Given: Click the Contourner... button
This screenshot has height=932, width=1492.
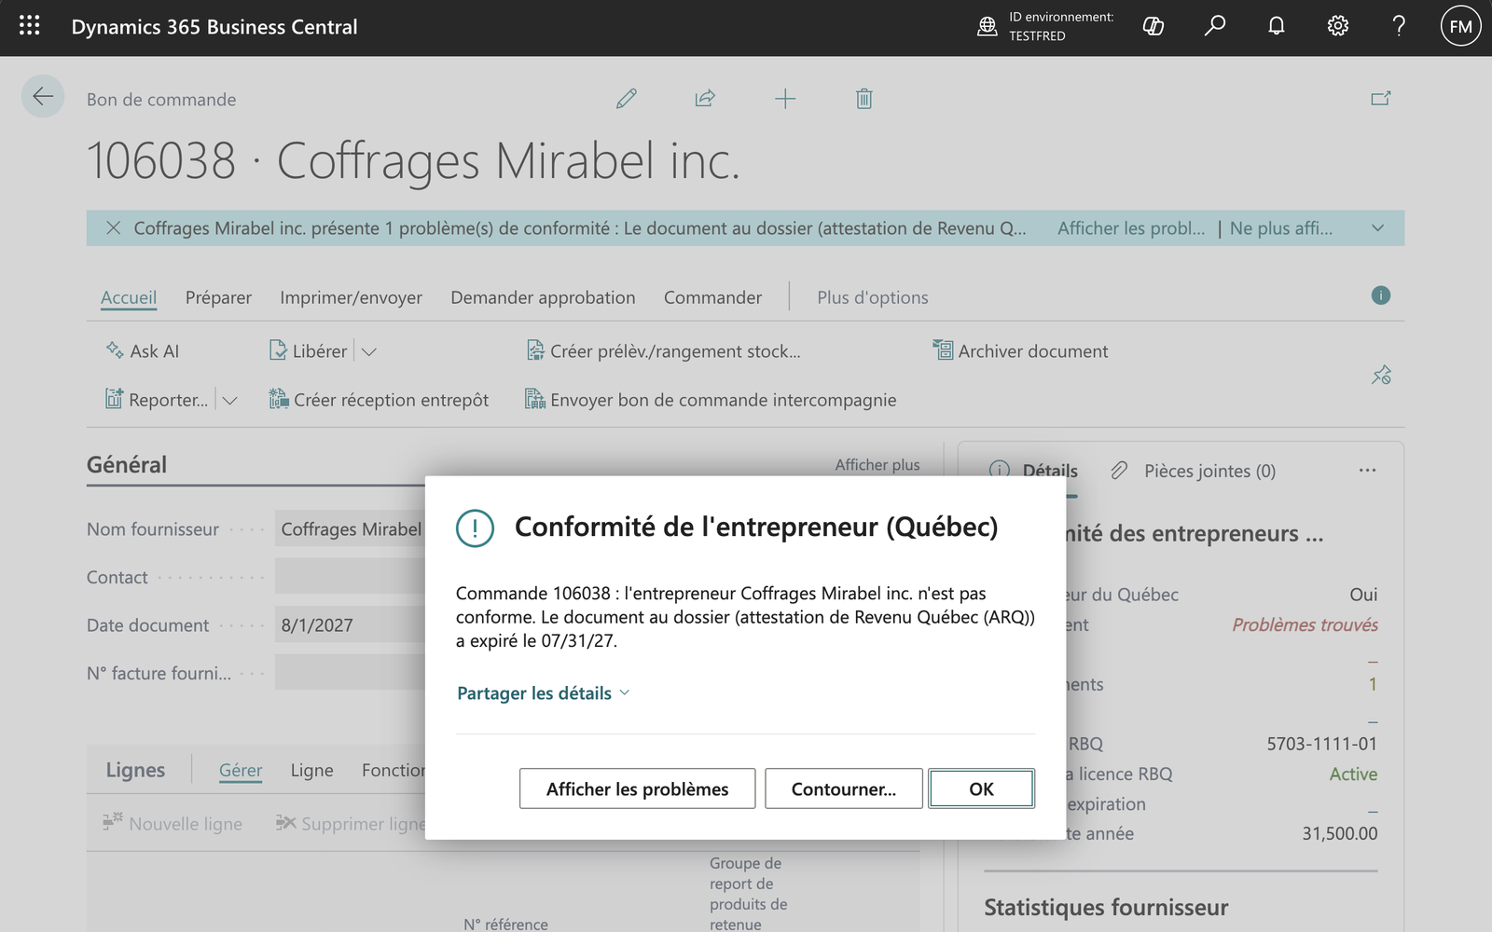Looking at the screenshot, I should pos(844,788).
